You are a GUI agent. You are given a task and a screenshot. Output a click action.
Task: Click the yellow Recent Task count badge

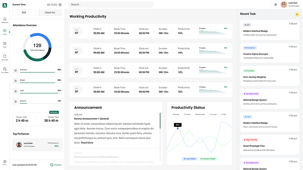tap(297, 14)
